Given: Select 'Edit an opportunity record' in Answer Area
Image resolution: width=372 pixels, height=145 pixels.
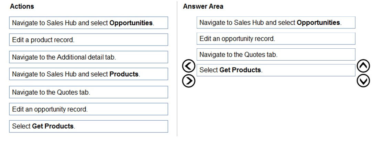Looking at the screenshot, I should [x=276, y=38].
